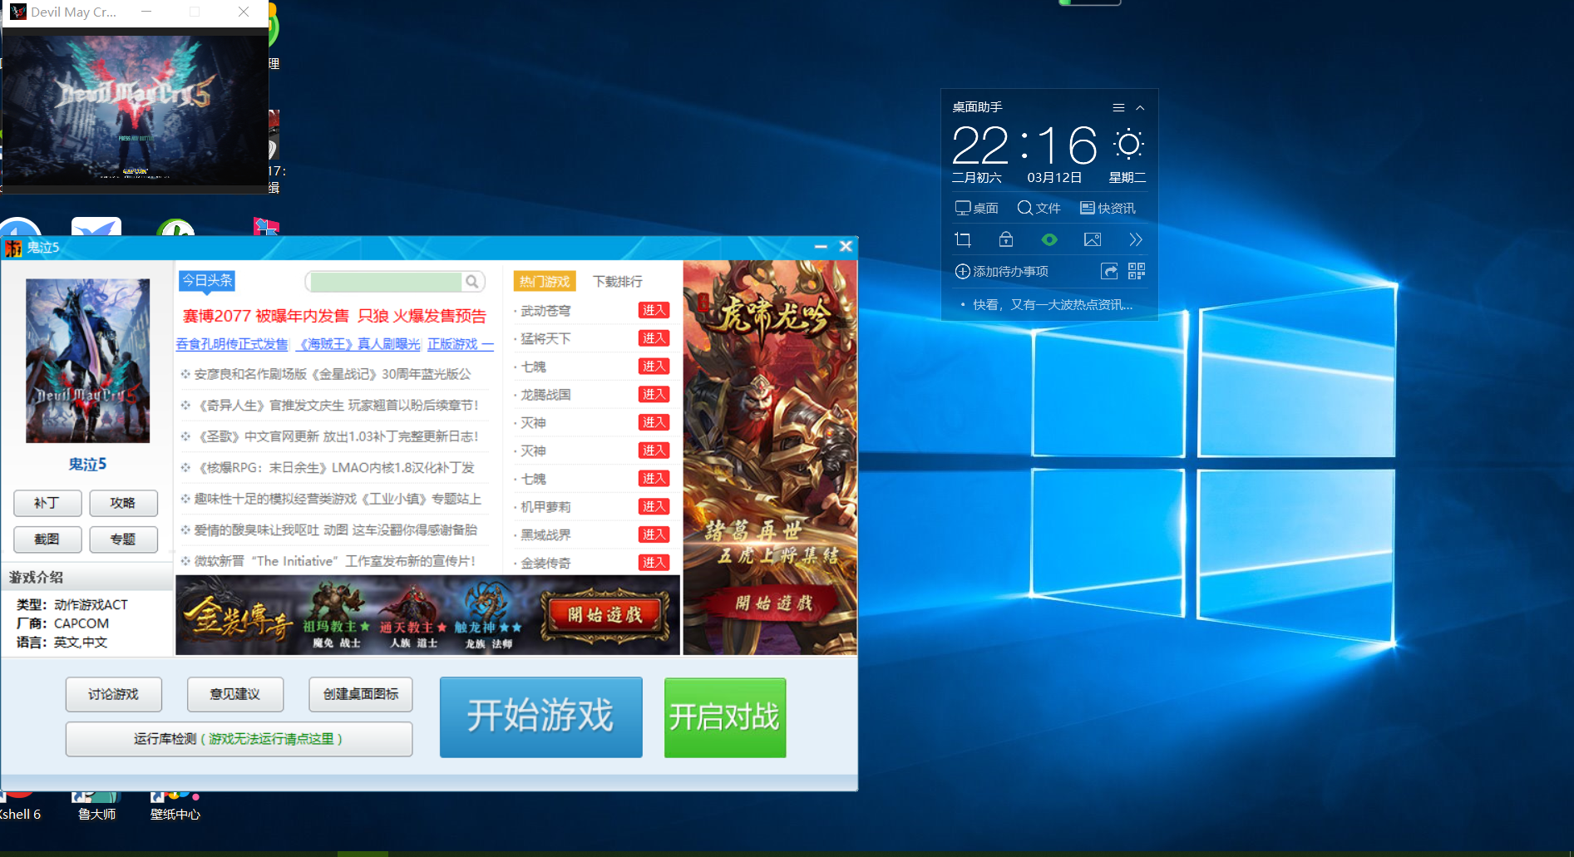
Task: Select the 鲁大师 desktop shortcut label
Action: [x=97, y=815]
